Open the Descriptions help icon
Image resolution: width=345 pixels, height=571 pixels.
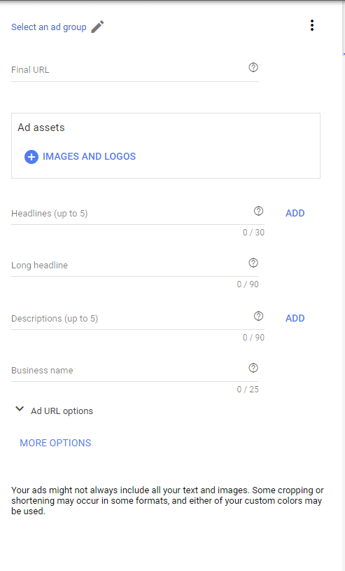click(258, 316)
